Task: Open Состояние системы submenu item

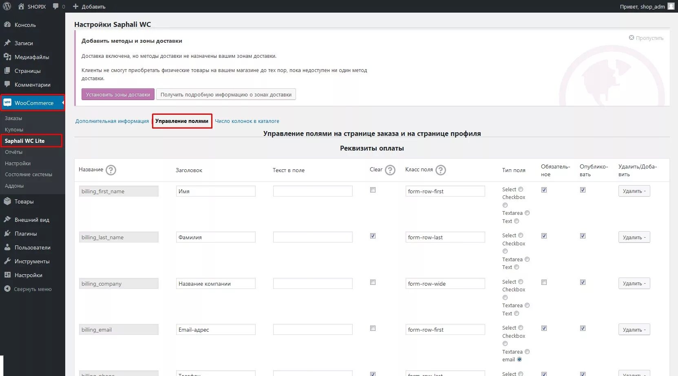Action: coord(29,174)
